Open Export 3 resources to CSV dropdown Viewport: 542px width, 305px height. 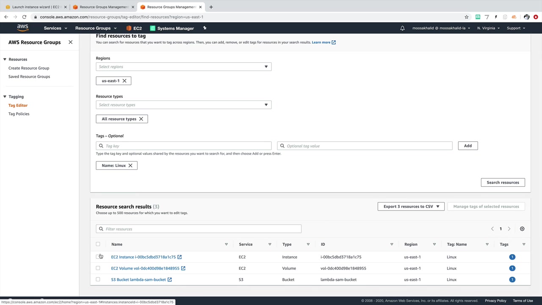click(x=411, y=207)
